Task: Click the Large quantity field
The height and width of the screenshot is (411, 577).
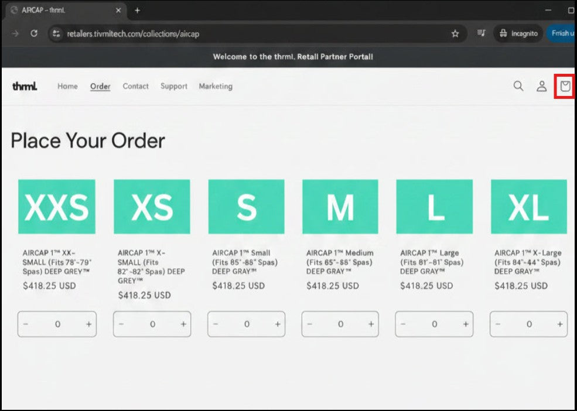Action: pyautogui.click(x=434, y=324)
